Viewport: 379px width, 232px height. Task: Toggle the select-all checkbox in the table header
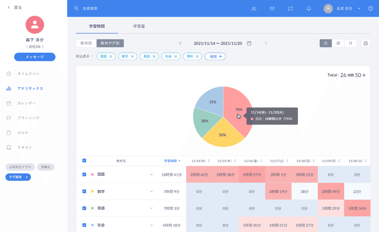click(x=84, y=160)
